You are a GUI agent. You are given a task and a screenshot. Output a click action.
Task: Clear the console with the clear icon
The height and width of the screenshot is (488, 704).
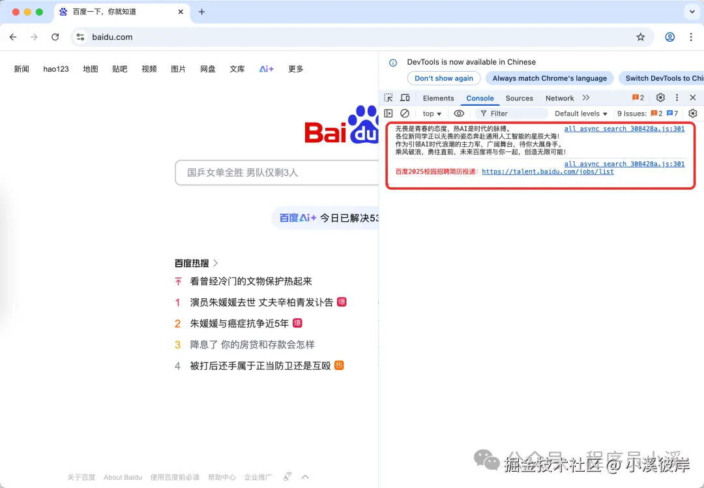pos(405,113)
